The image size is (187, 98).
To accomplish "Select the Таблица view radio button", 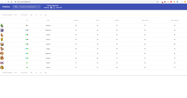I will pos(51,8).
